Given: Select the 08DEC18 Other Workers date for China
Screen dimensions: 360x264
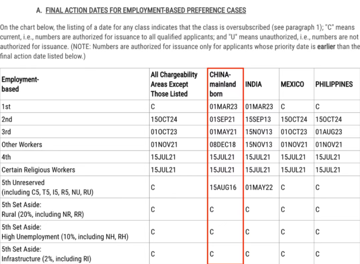Looking at the screenshot, I should 223,144.
